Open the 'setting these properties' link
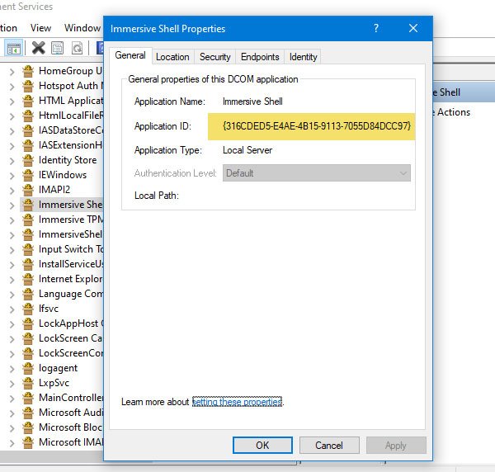The width and height of the screenshot is (495, 472). coord(237,402)
